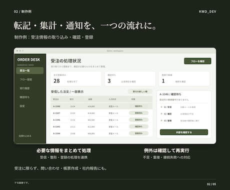Click the 入力形式 column header

(112, 99)
